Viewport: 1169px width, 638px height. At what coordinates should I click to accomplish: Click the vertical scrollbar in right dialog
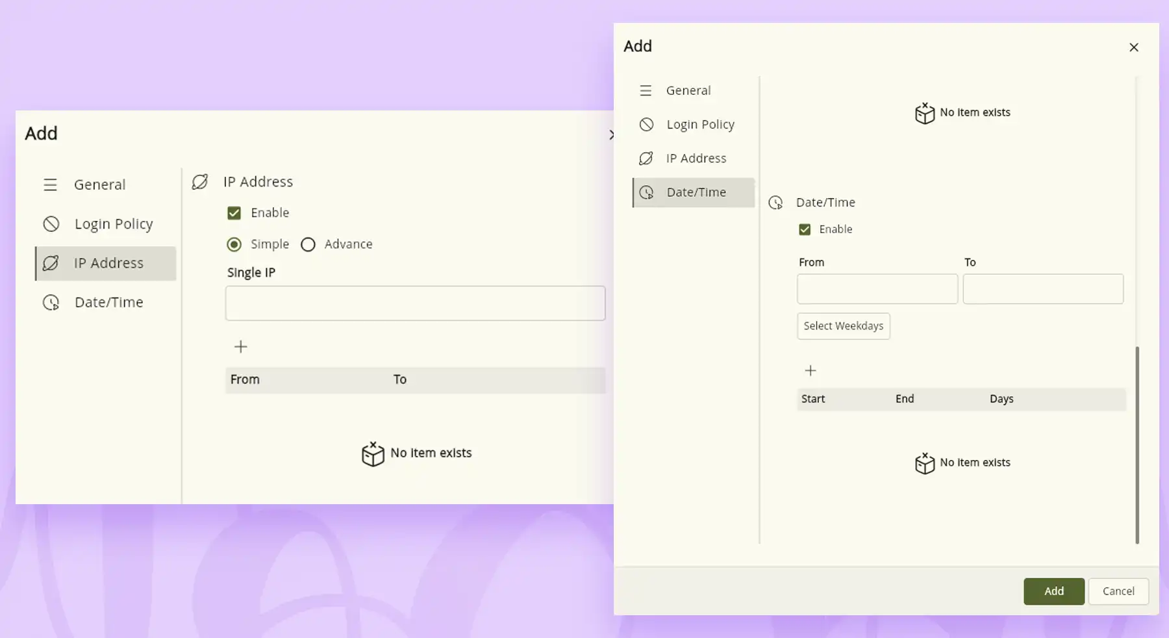point(1137,444)
